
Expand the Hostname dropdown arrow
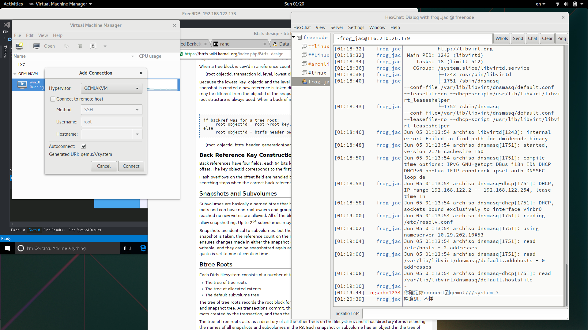tap(137, 134)
